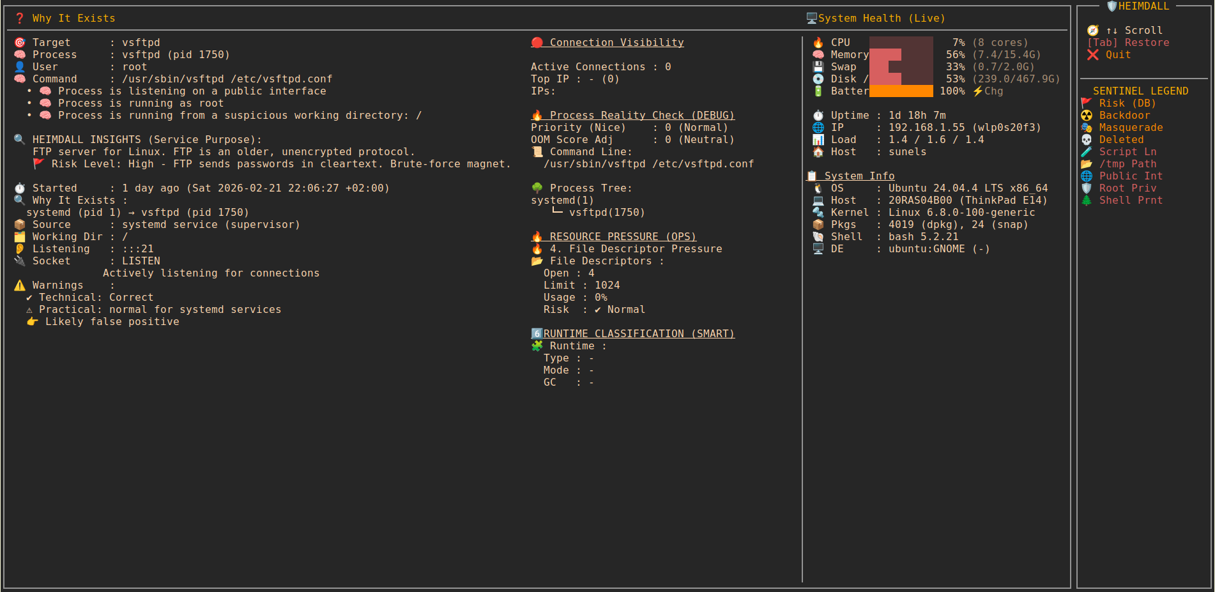Click the Process Tree icon
1215x592 pixels.
537,188
